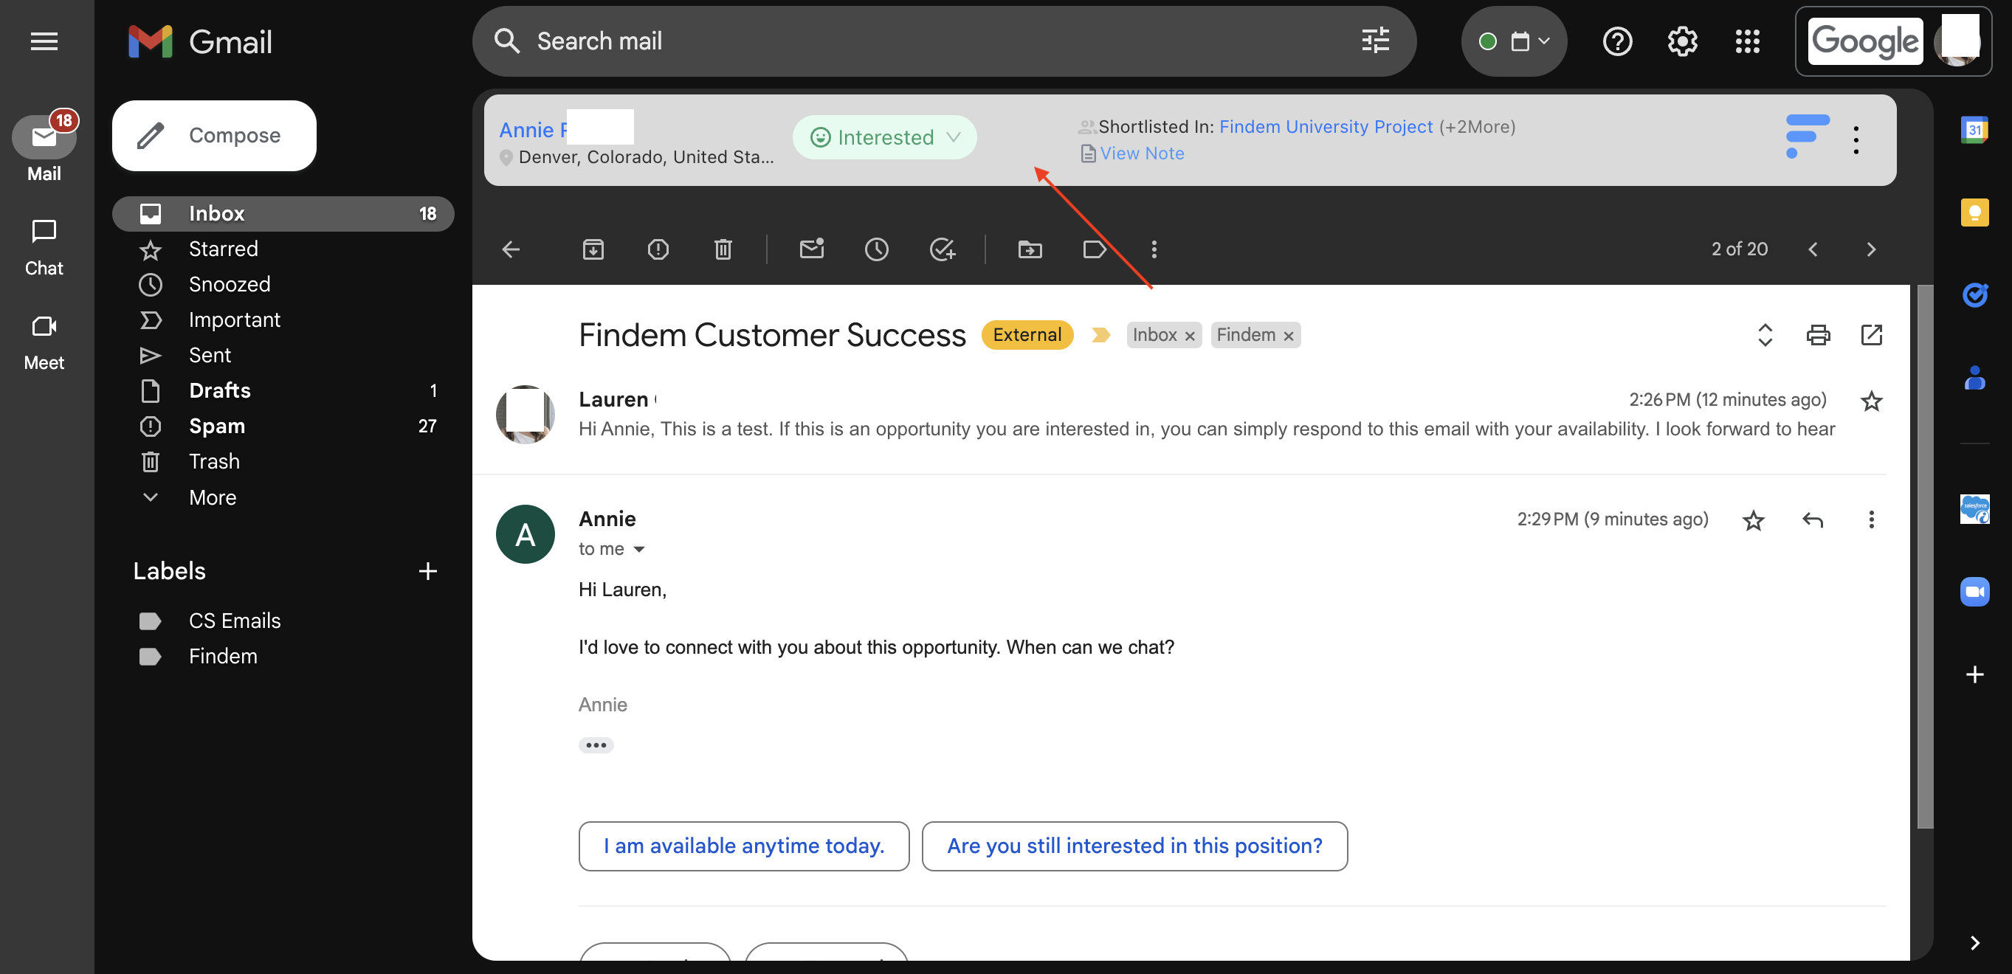Delete the conversation with trash icon
This screenshot has width=2012, height=974.
coord(723,249)
